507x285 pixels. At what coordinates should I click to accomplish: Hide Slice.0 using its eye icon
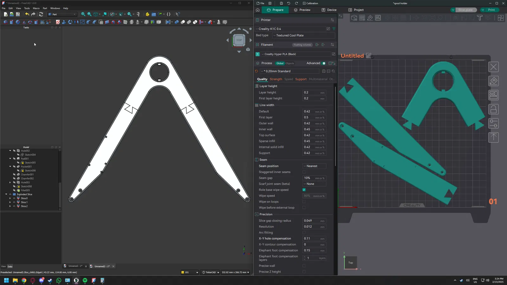point(14,198)
